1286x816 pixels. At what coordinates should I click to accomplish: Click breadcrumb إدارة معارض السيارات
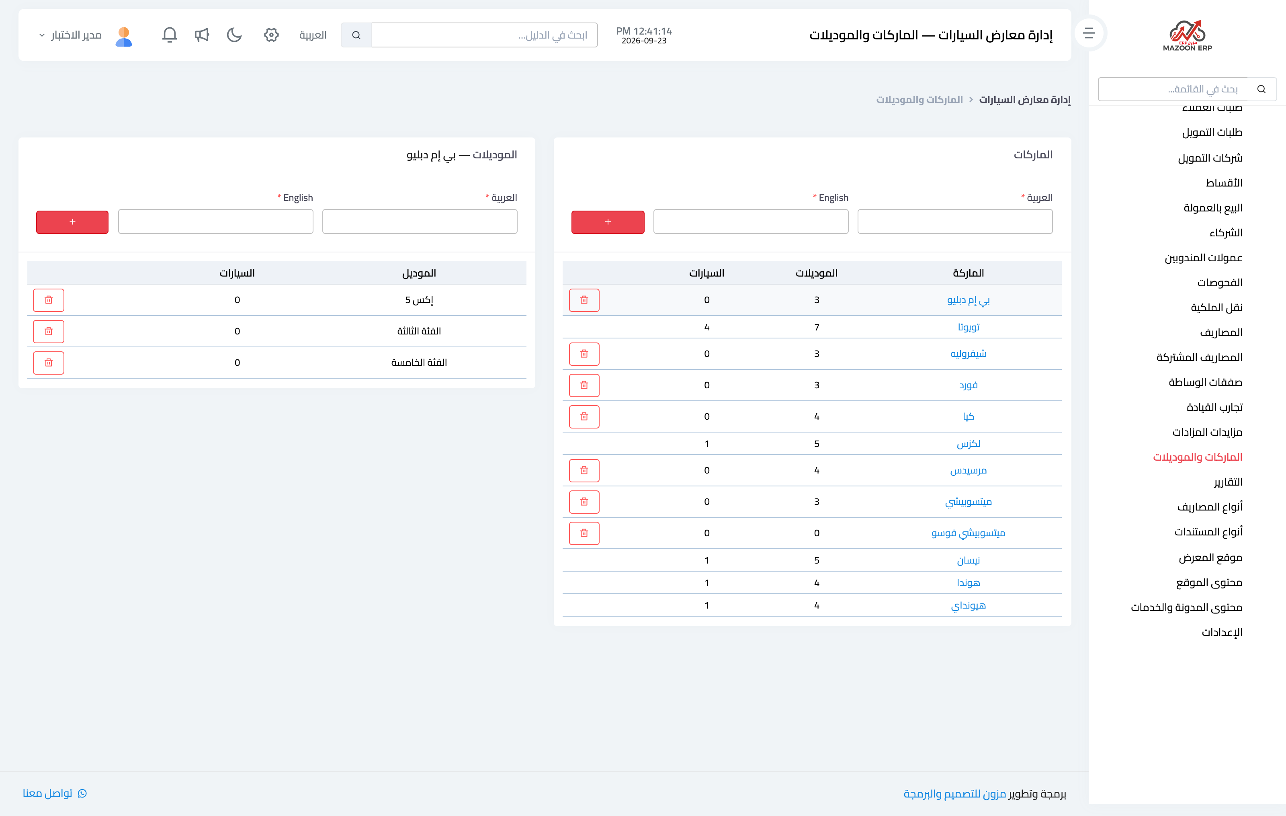[x=1024, y=100]
